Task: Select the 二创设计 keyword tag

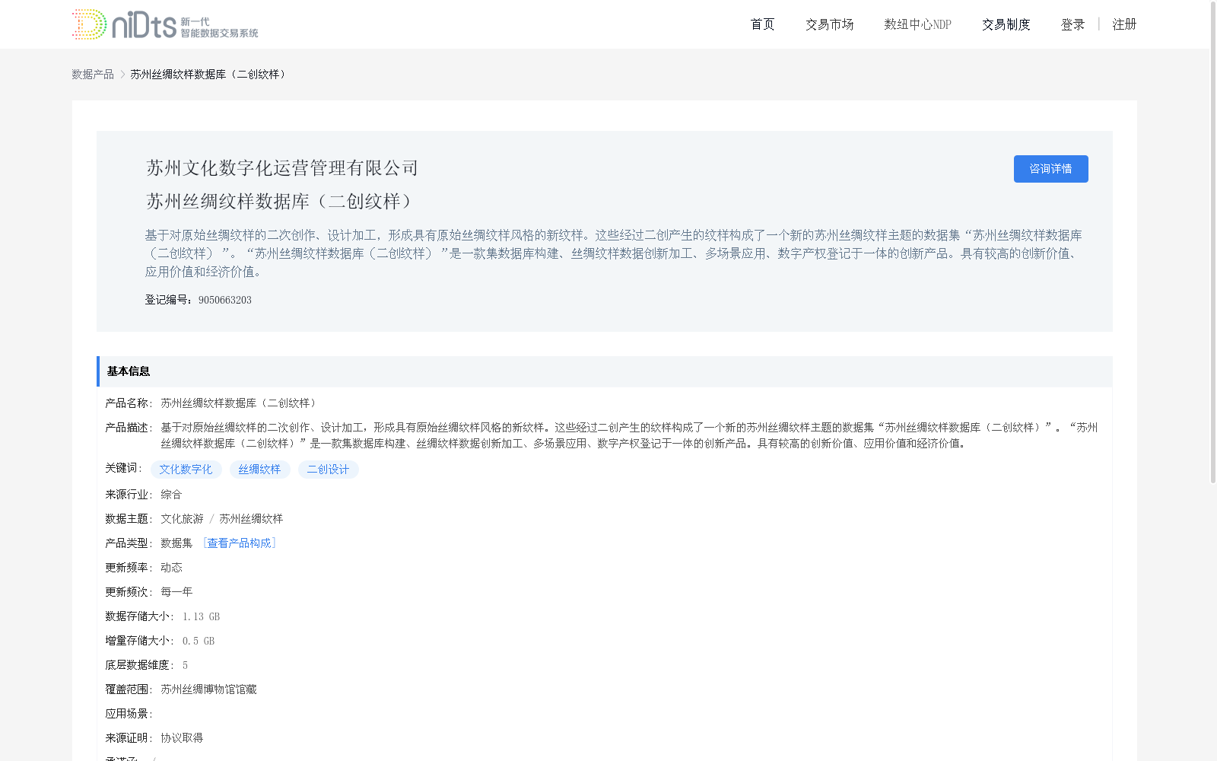Action: pyautogui.click(x=328, y=470)
